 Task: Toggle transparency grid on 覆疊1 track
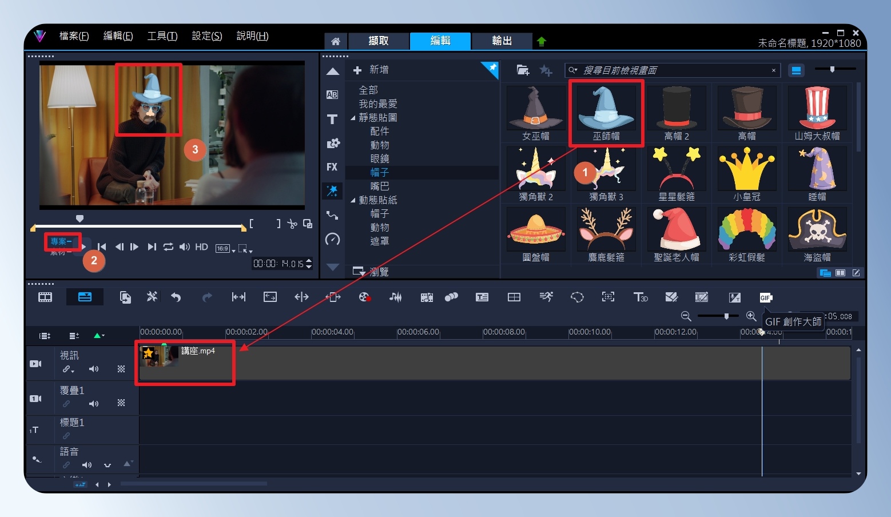click(121, 403)
